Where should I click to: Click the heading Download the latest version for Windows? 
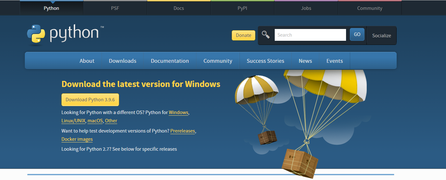pos(141,84)
